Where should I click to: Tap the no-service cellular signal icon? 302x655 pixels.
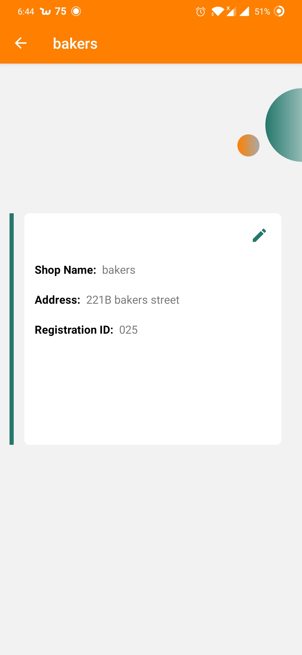pos(231,11)
